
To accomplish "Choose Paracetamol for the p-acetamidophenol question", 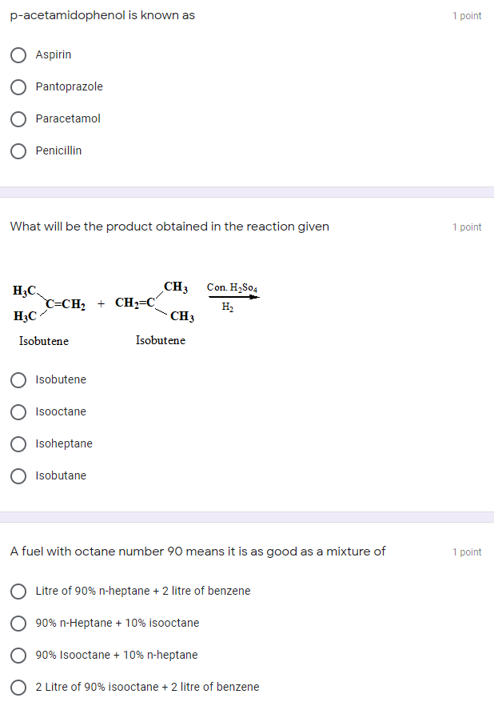I will 18,119.
